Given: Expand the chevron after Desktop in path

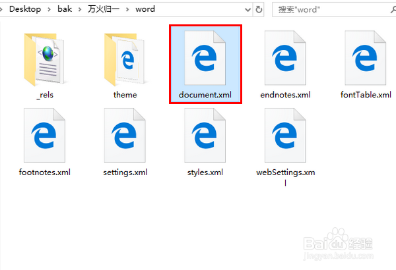Looking at the screenshot, I should (49, 10).
